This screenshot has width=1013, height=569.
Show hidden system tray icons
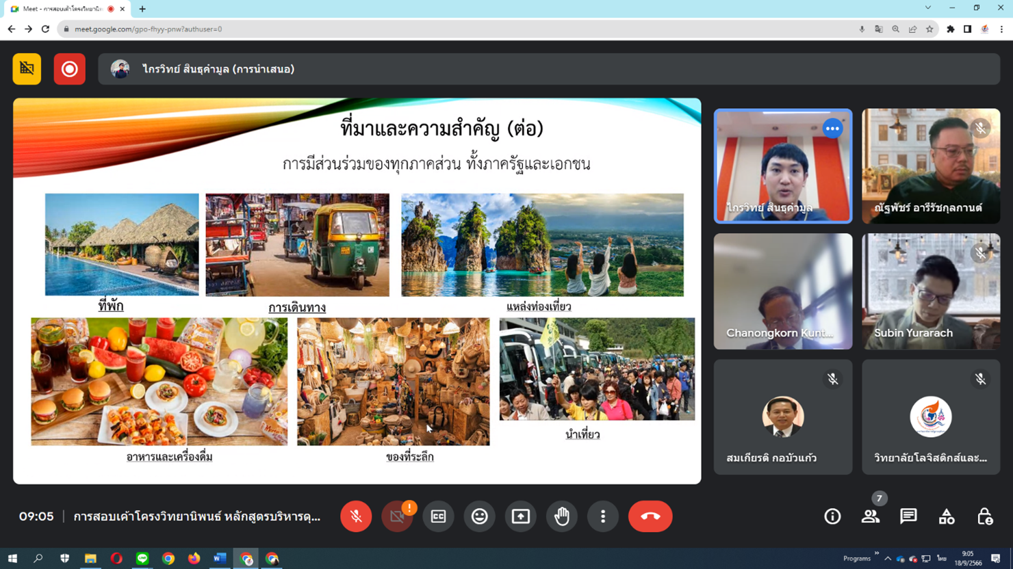pyautogui.click(x=888, y=559)
